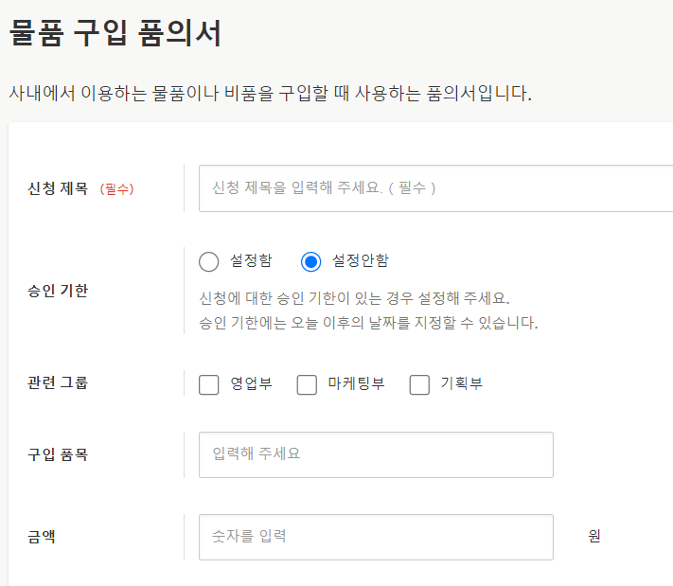Image resolution: width=673 pixels, height=586 pixels.
Task: Click the 관련 그룹 field label
Action: [58, 383]
